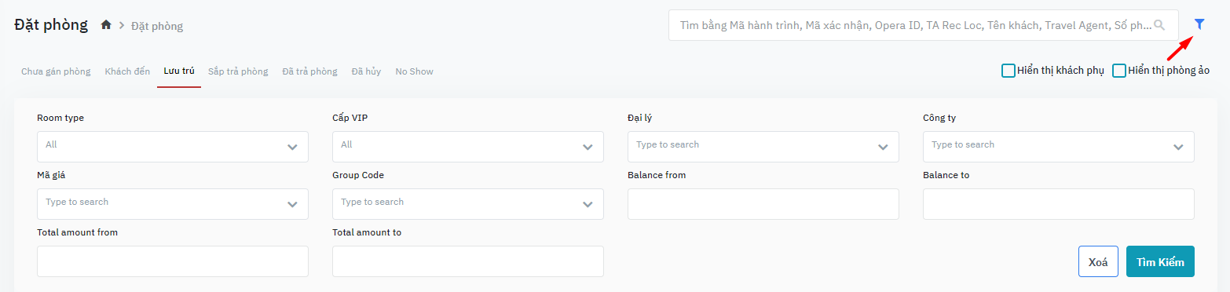Enable Hiển thị phòng ảo checkbox
Screen dimensions: 1230x292
click(1119, 71)
